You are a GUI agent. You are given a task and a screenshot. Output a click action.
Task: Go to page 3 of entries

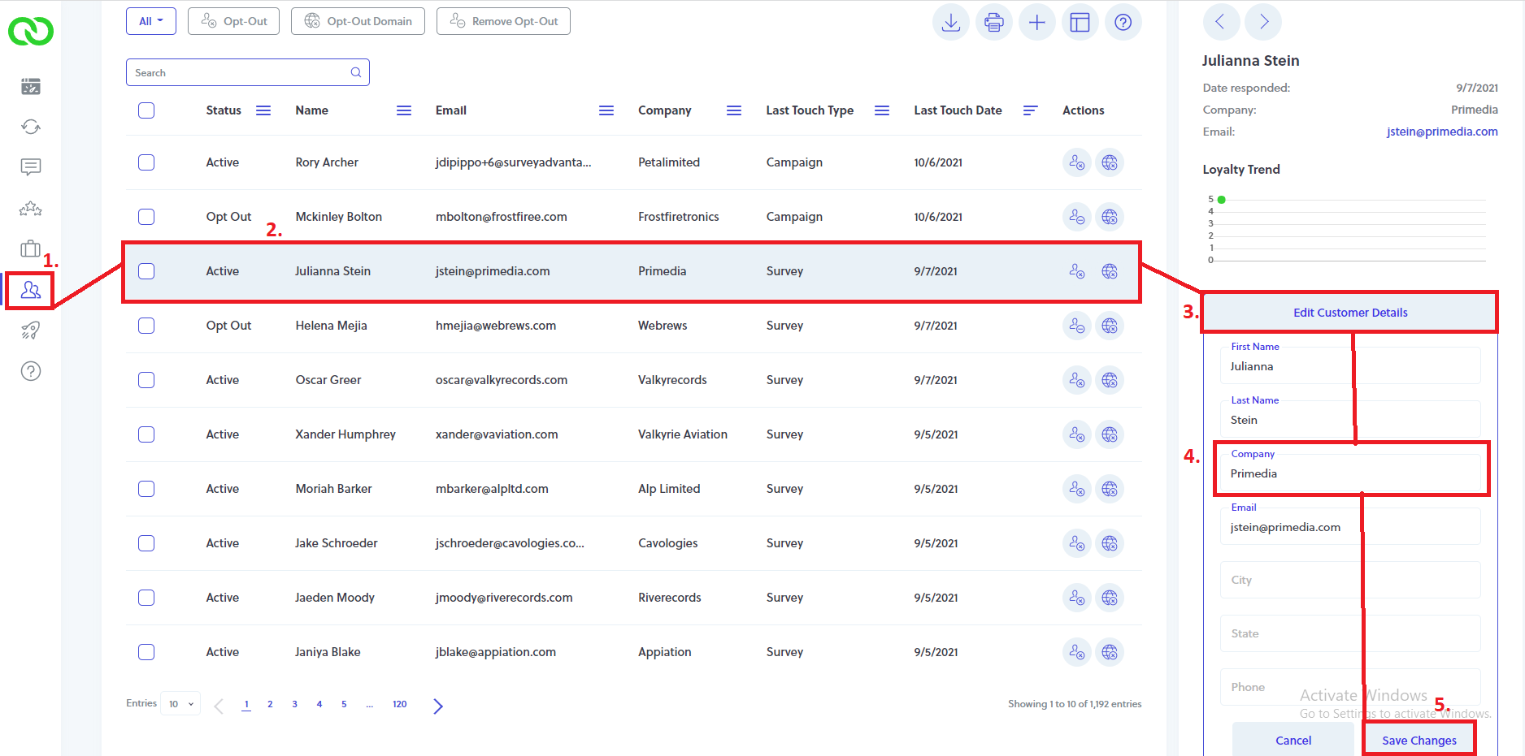[294, 704]
